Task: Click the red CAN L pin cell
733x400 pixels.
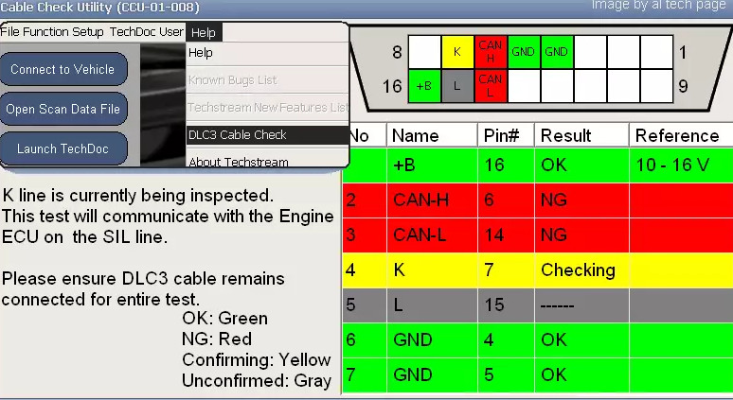Action: (491, 86)
